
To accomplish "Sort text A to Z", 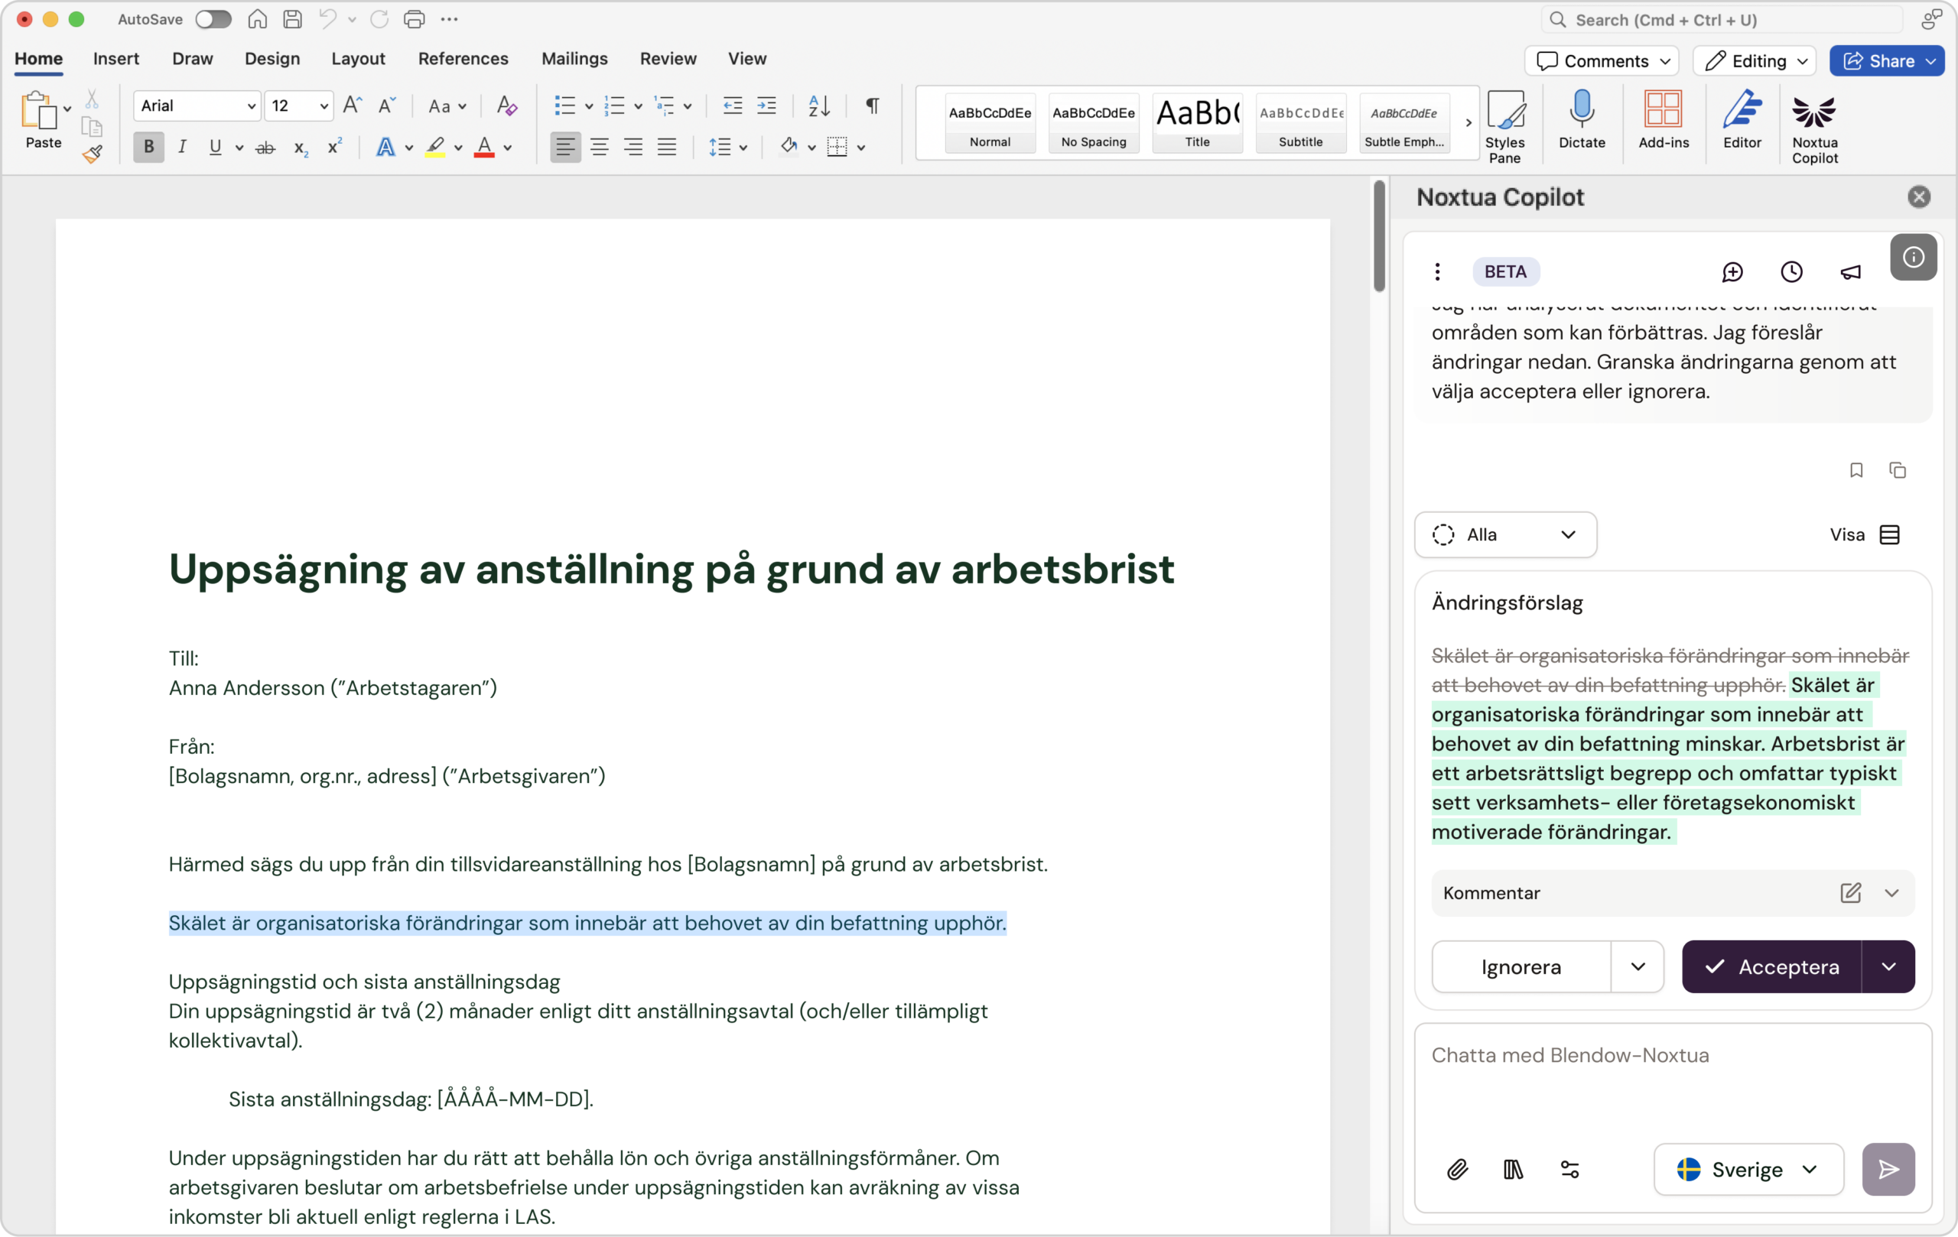I will tap(819, 105).
